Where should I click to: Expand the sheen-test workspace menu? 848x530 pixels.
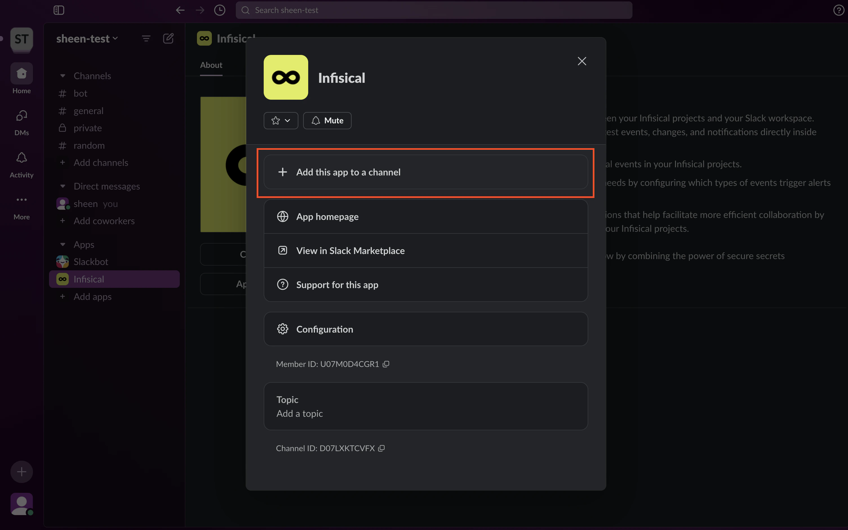pyautogui.click(x=87, y=38)
